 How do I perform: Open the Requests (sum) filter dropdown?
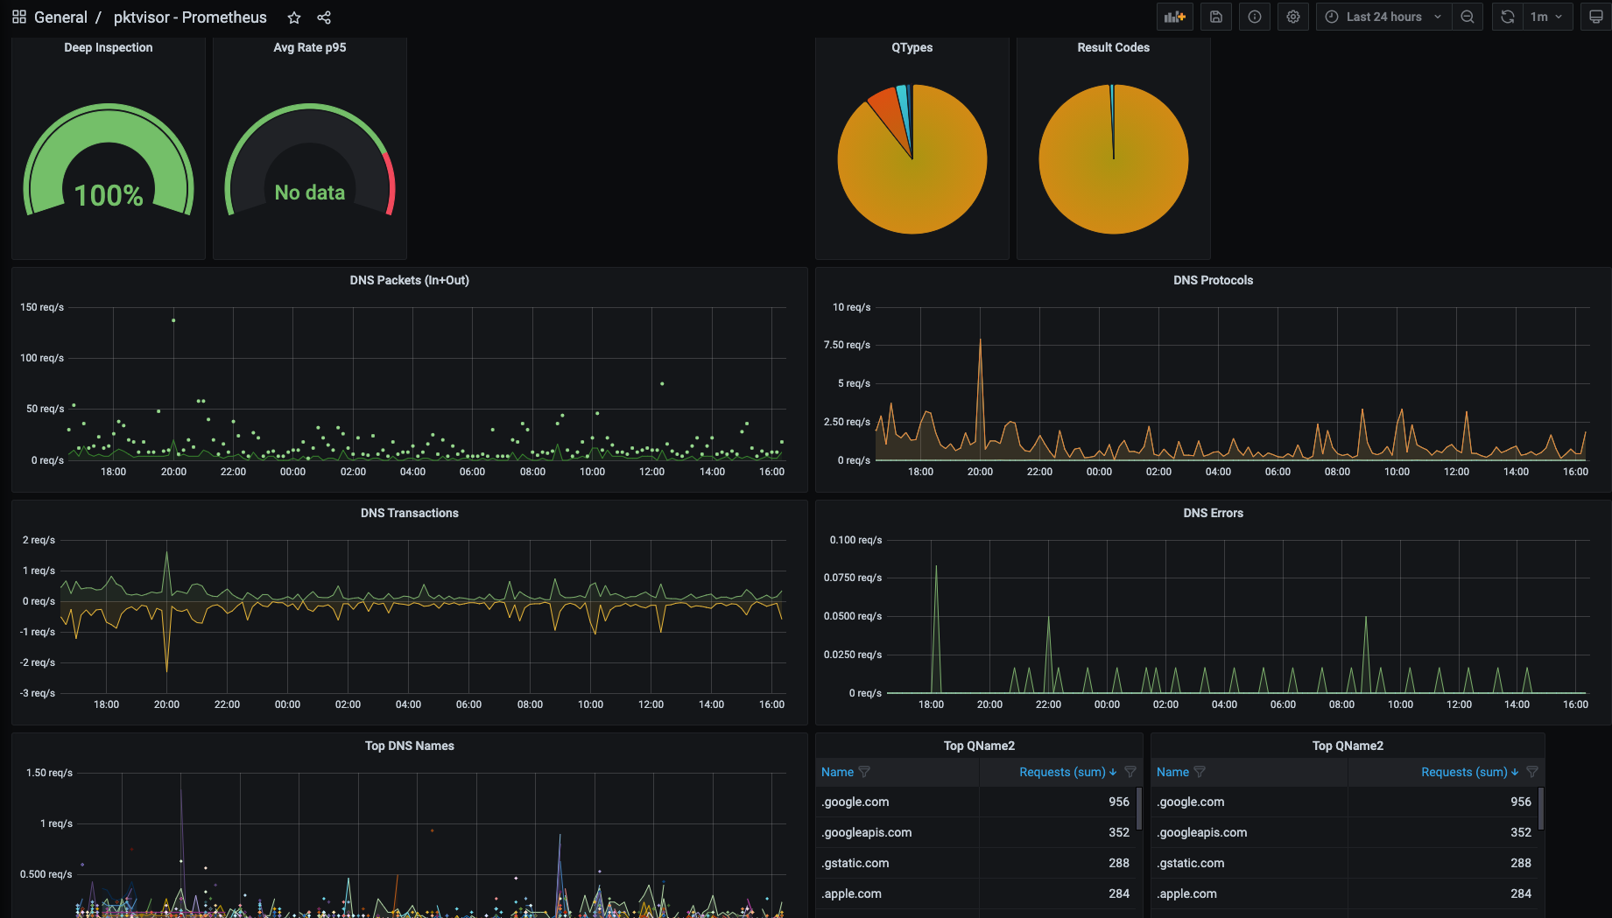(x=1130, y=772)
